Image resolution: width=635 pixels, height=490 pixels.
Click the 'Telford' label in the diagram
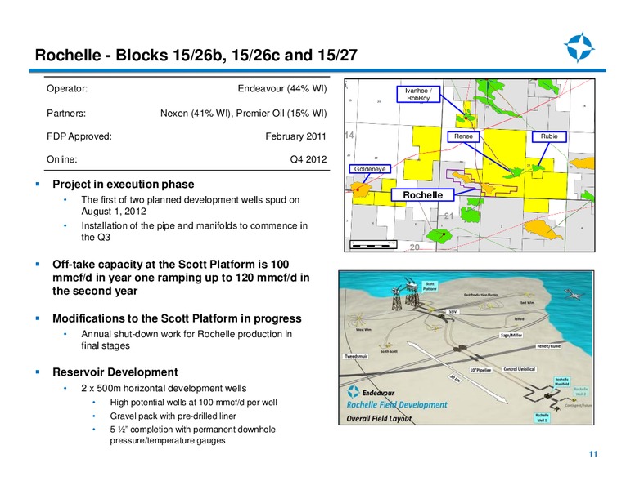click(519, 319)
